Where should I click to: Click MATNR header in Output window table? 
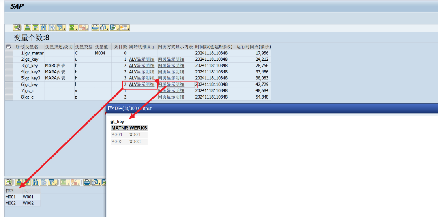[x=120, y=128]
